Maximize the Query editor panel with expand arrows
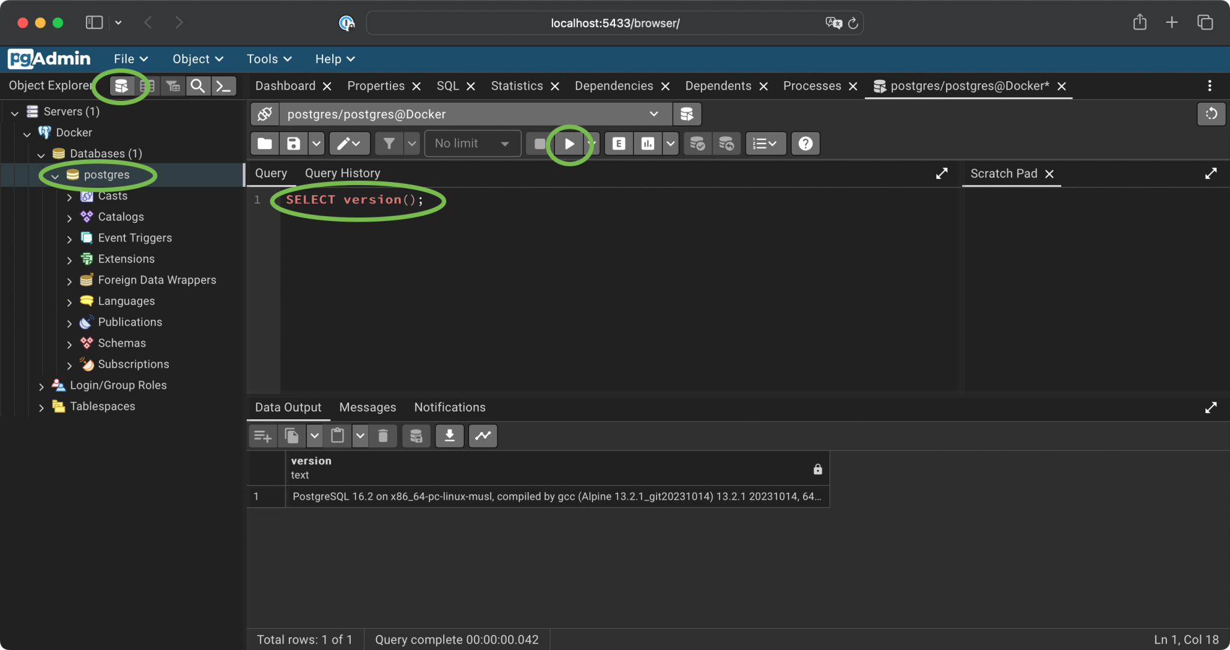1230x650 pixels. point(942,174)
